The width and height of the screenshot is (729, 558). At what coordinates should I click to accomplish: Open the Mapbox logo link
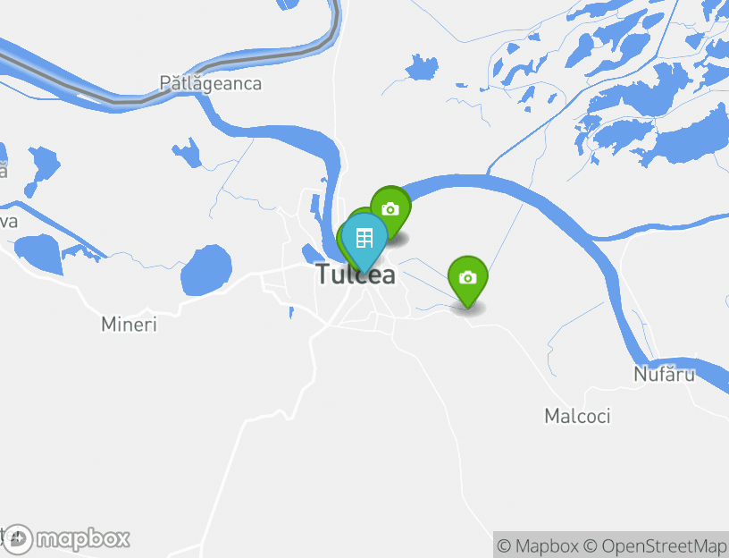pyautogui.click(x=65, y=539)
